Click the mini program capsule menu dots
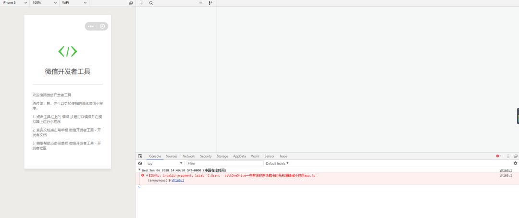Viewport: 519px width, 218px height. (91, 26)
